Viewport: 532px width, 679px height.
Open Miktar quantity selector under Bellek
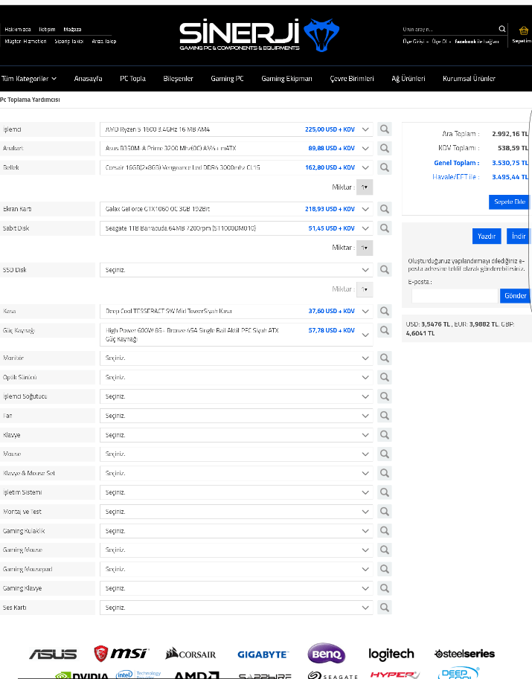point(365,187)
